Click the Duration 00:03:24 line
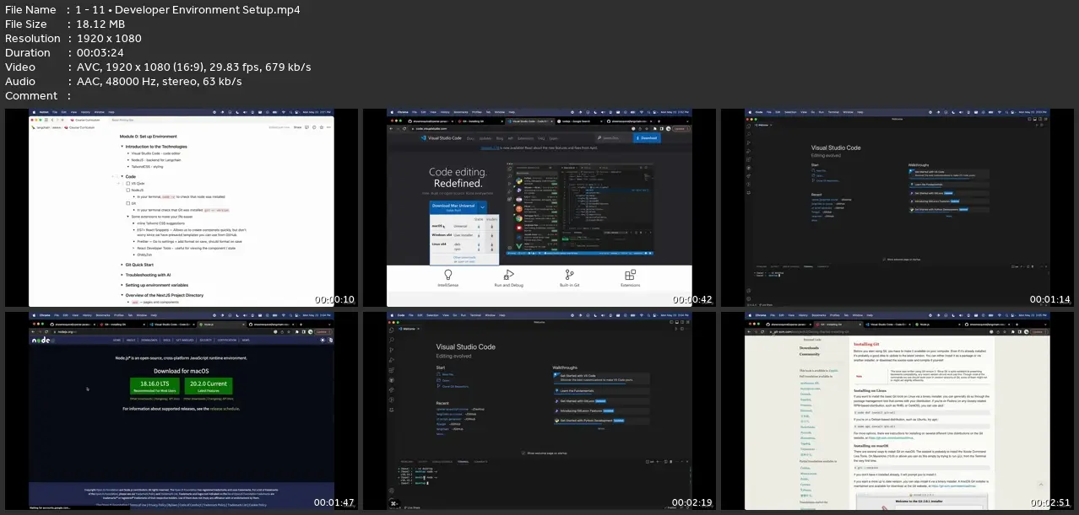The image size is (1079, 515). (64, 53)
